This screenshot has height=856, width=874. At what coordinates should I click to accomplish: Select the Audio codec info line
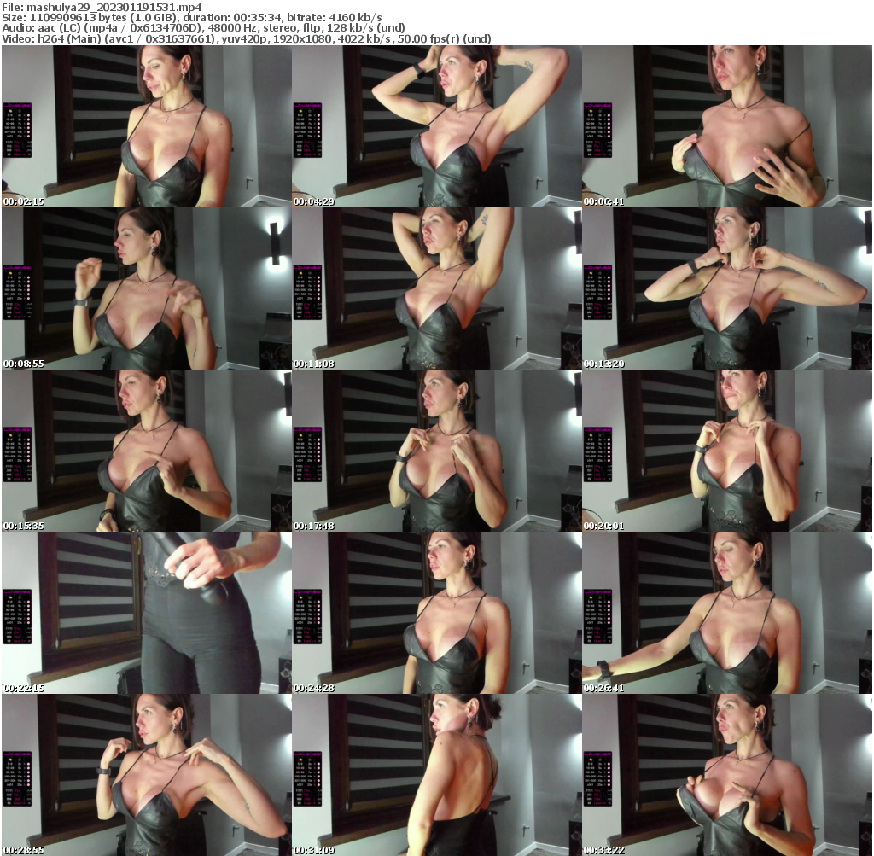[x=203, y=27]
